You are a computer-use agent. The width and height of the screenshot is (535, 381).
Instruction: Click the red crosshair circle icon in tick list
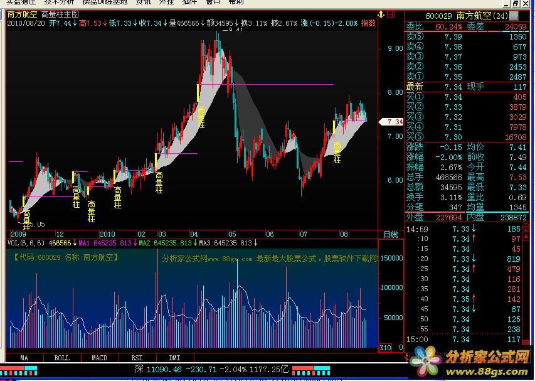[x=526, y=226]
